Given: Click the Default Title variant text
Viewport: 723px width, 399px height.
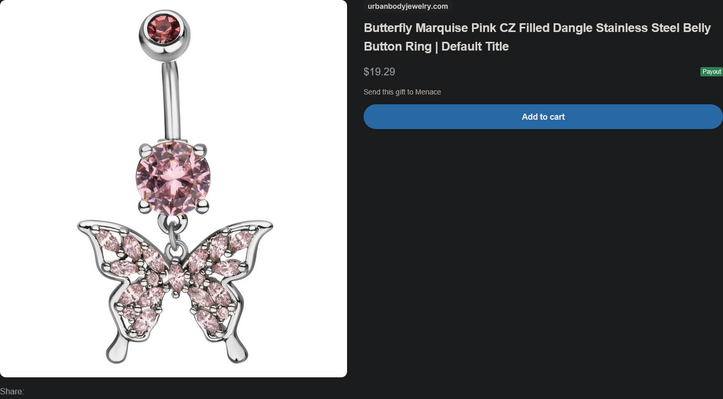Looking at the screenshot, I should [475, 46].
